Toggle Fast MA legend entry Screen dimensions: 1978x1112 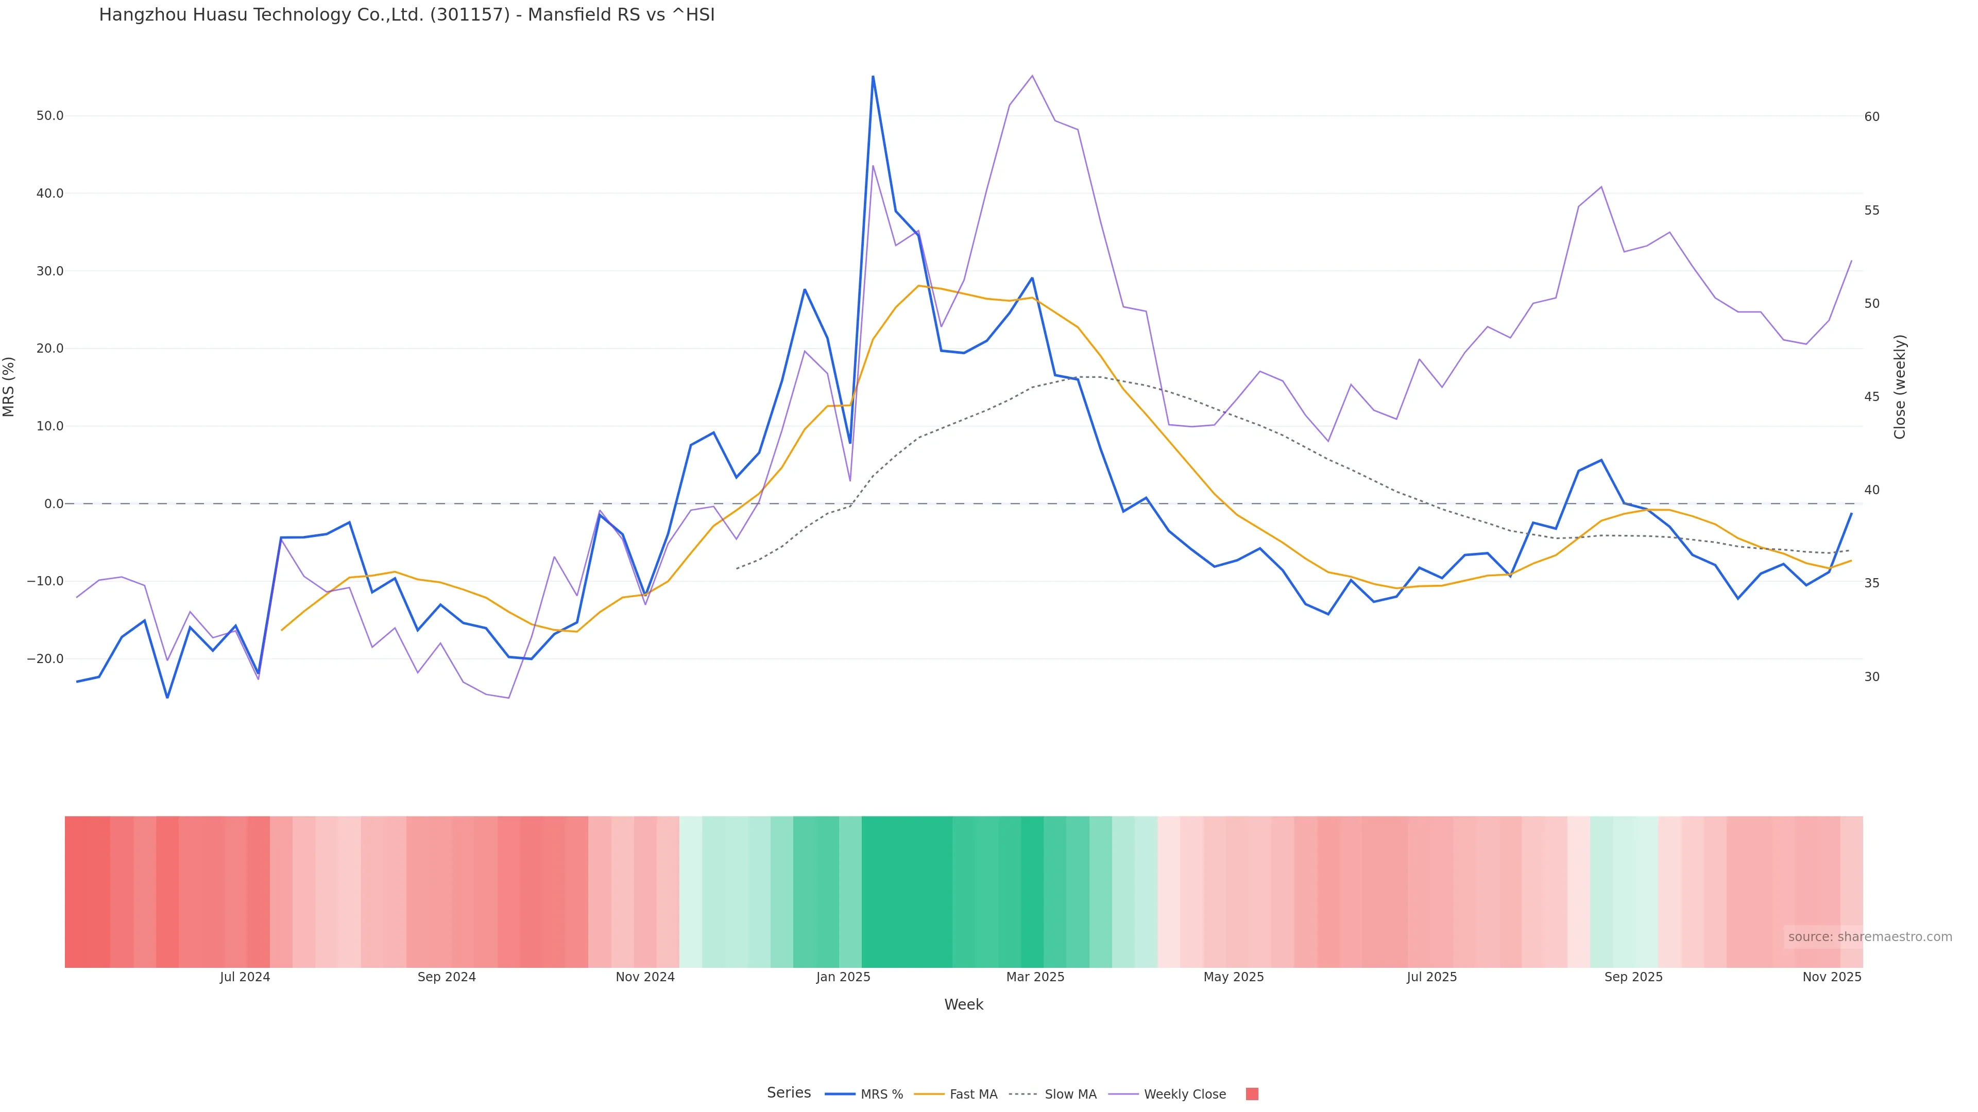point(973,1094)
